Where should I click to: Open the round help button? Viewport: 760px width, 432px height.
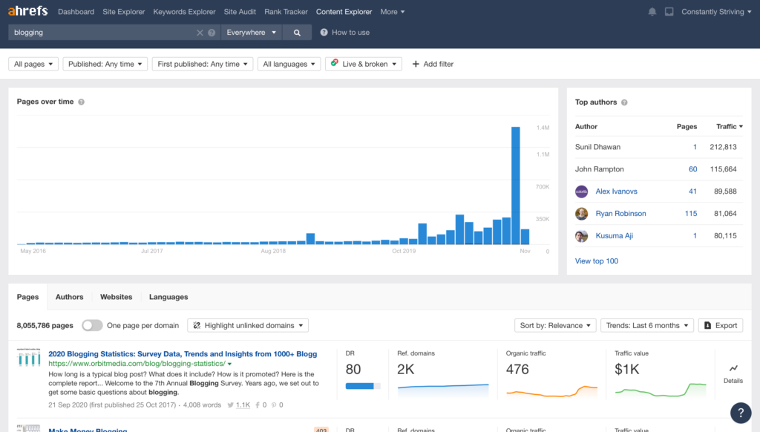click(740, 413)
